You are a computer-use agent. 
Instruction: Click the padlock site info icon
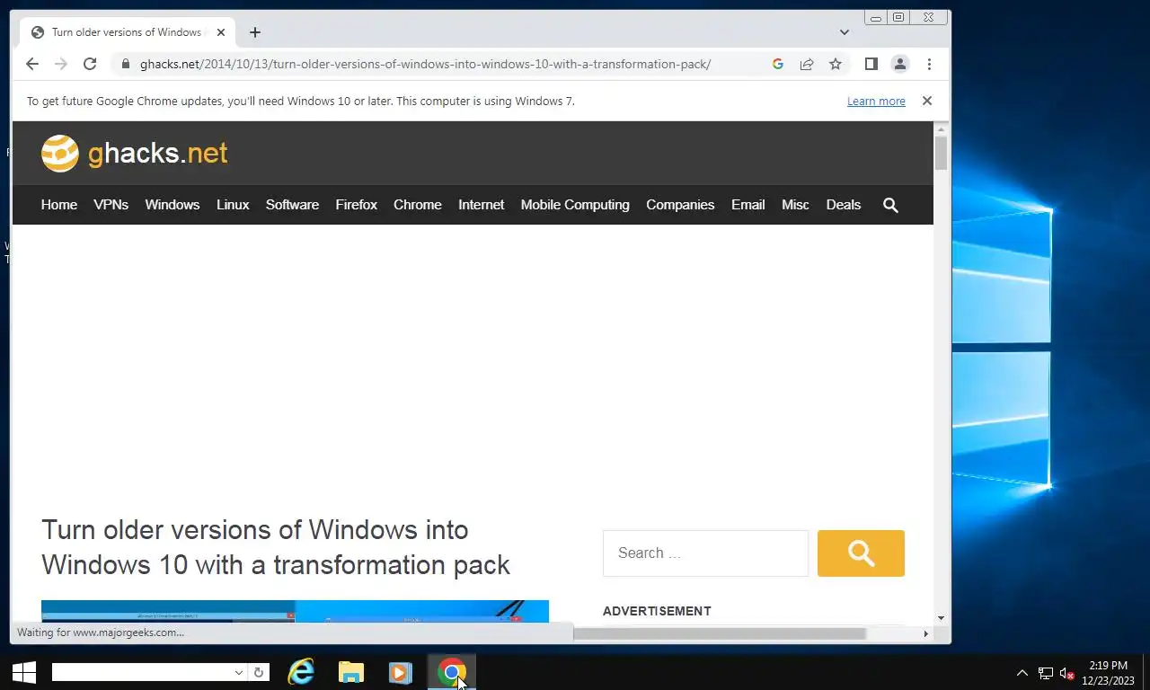(125, 64)
